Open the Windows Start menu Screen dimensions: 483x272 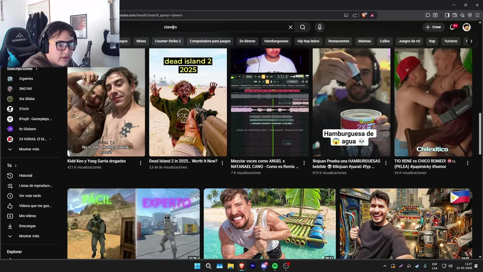tap(197, 266)
